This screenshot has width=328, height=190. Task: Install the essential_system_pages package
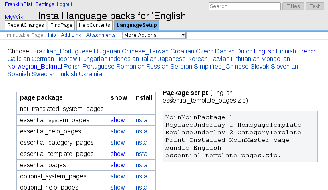142,120
